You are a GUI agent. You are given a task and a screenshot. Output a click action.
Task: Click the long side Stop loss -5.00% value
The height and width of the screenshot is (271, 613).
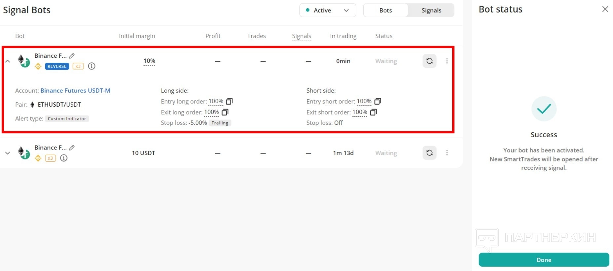(198, 123)
